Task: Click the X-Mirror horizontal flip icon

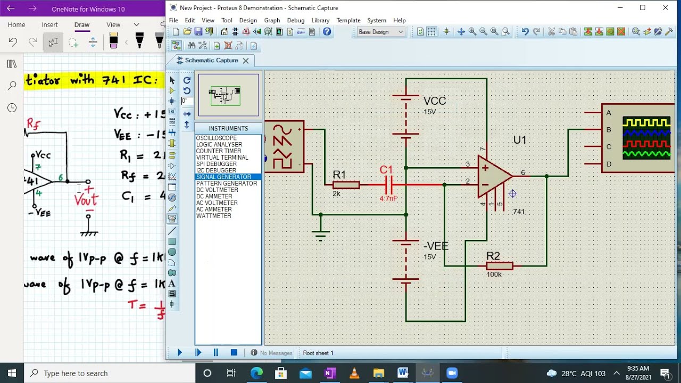Action: (x=187, y=114)
